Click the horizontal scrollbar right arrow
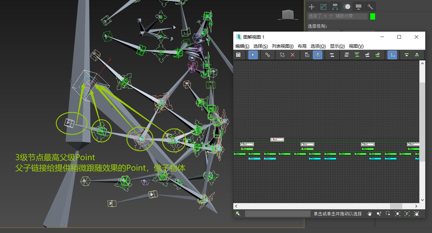 coord(416,206)
